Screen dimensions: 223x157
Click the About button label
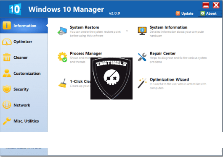[x=211, y=13]
